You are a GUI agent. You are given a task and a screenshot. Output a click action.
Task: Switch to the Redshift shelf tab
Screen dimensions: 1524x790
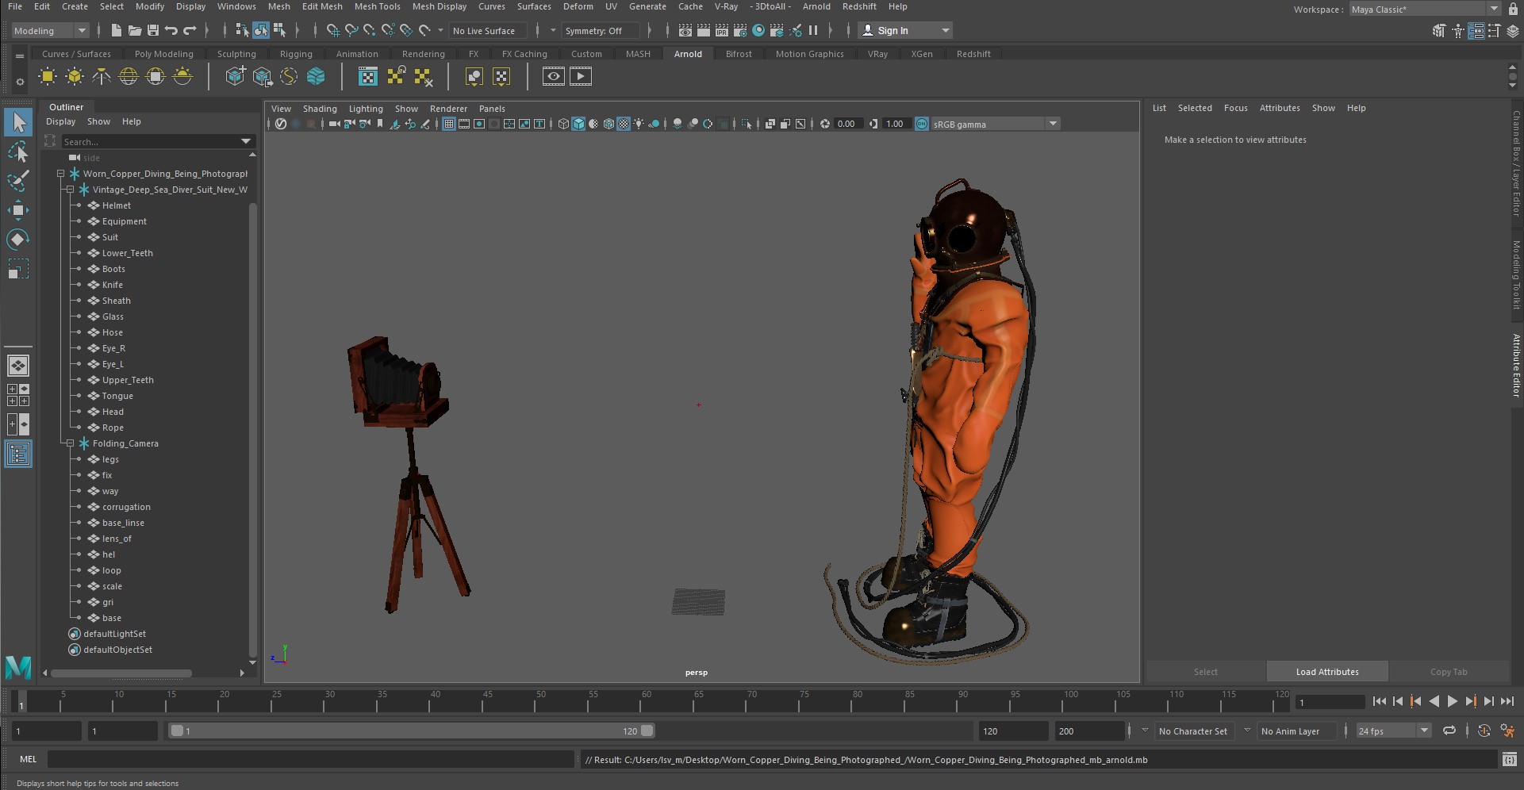coord(973,54)
